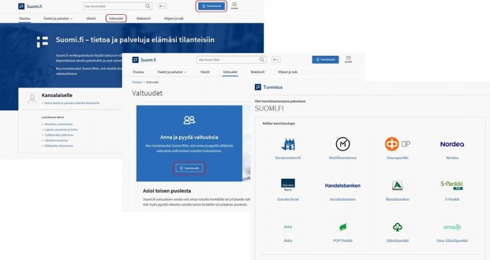
Task: Click the Osuuspankki text label
Action: [x=397, y=158]
